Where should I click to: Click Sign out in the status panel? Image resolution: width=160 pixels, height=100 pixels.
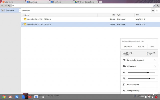tap(141, 47)
